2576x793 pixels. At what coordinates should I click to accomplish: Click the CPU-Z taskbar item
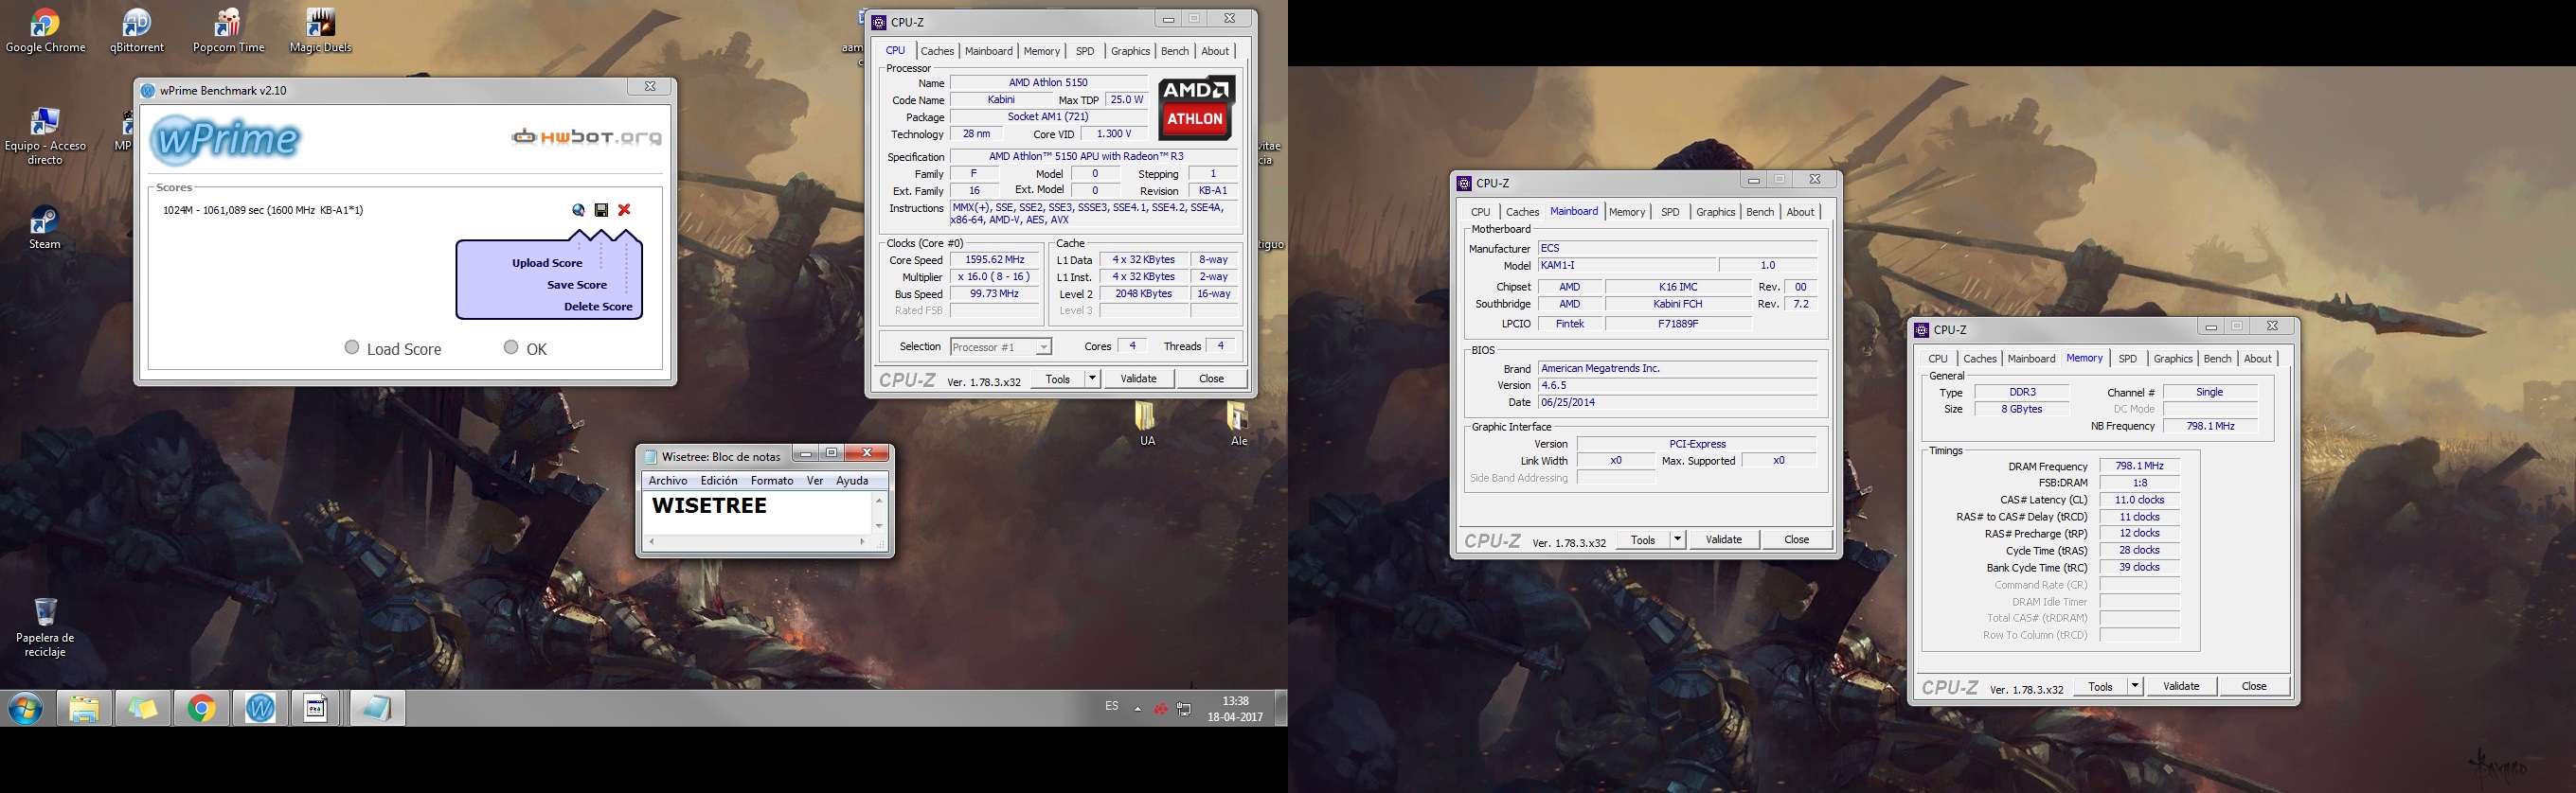pos(318,708)
